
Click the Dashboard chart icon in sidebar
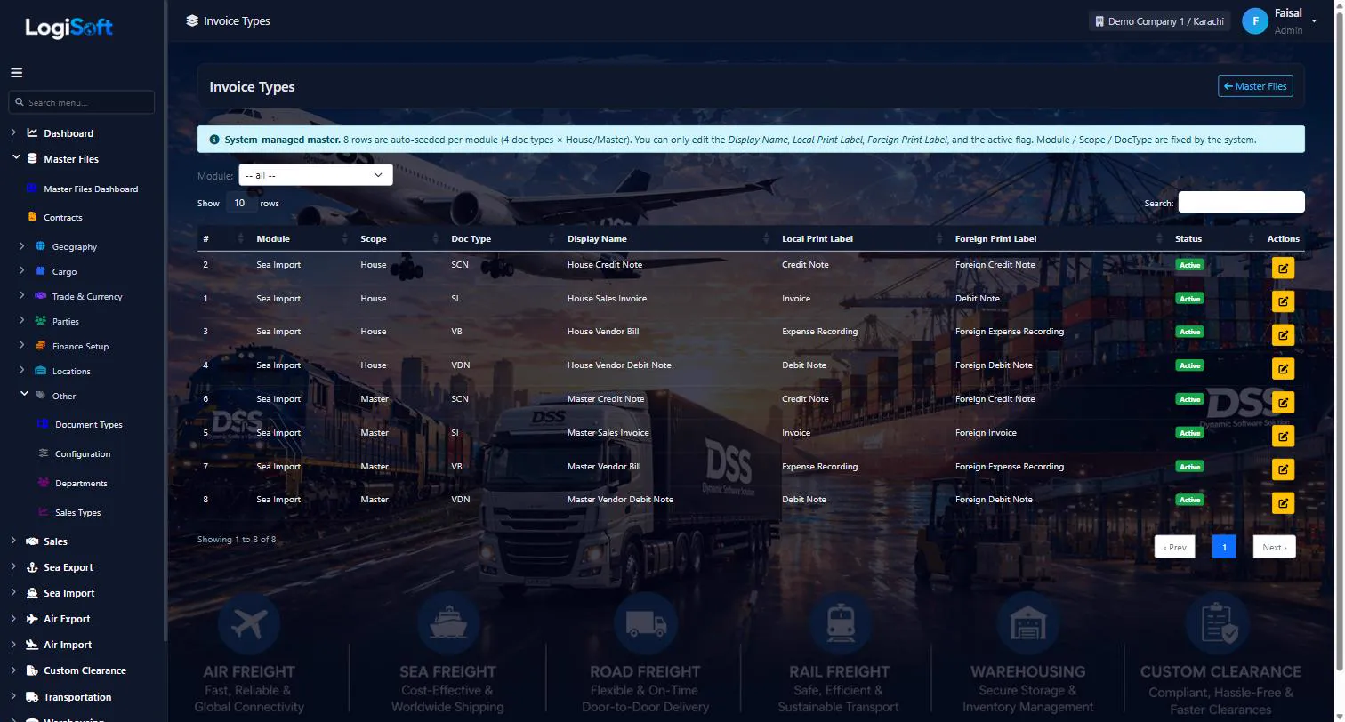32,132
